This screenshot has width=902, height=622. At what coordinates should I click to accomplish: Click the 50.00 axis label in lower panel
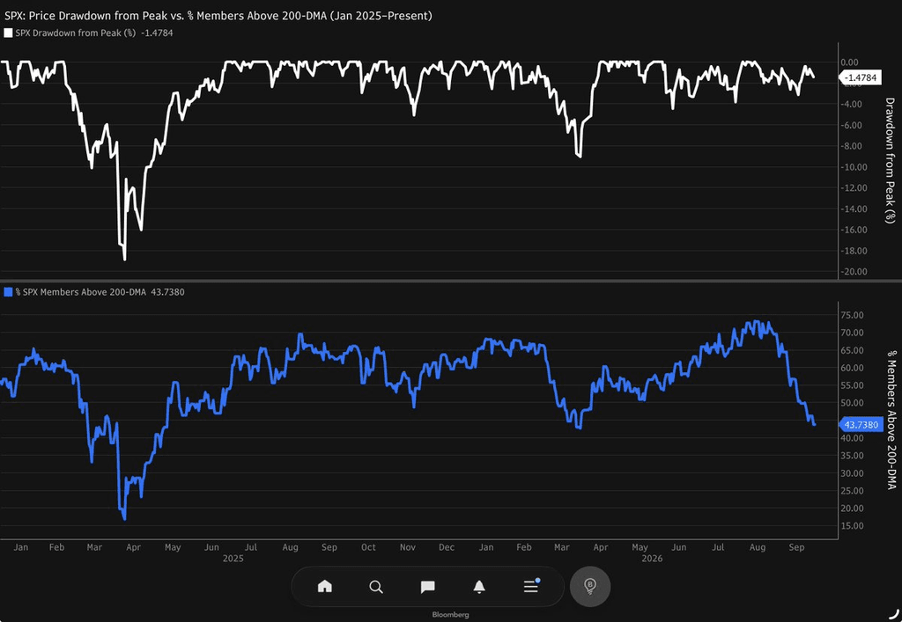coord(852,403)
